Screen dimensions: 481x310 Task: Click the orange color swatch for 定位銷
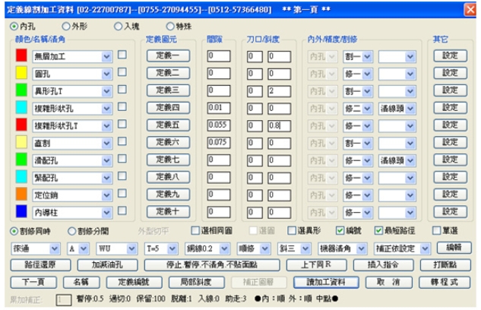[21, 194]
